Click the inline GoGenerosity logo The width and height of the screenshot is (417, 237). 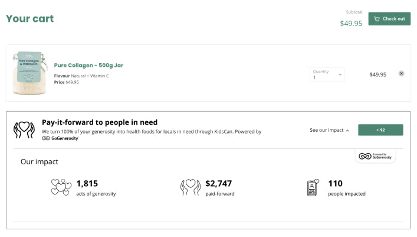coord(60,138)
